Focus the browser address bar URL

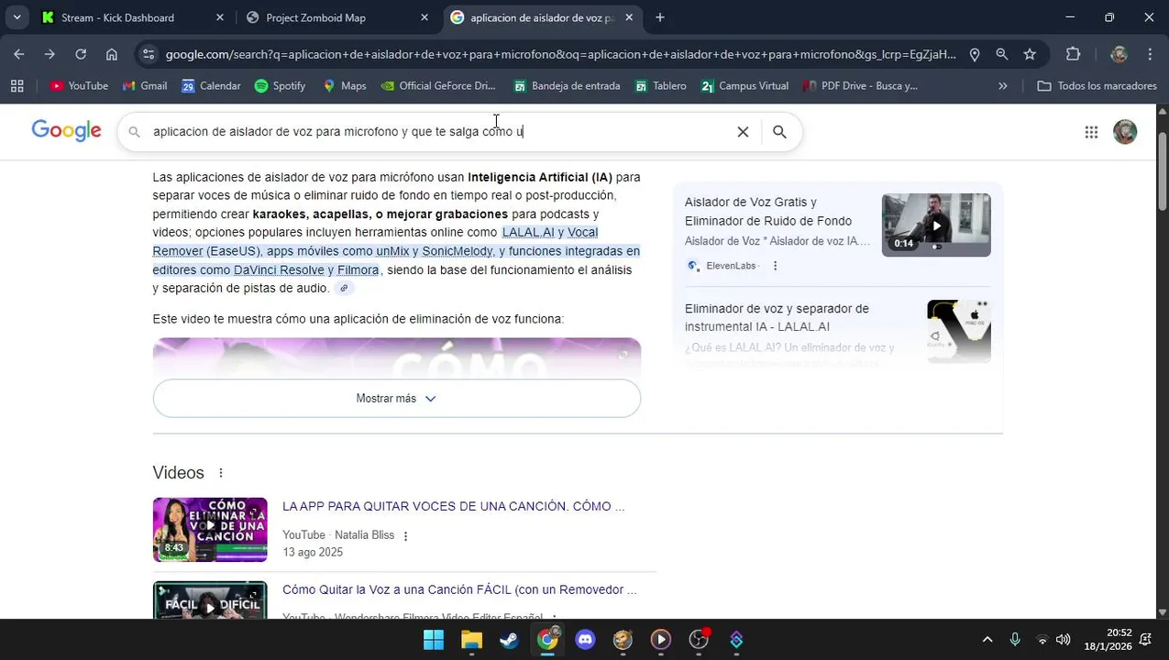pyautogui.click(x=559, y=54)
